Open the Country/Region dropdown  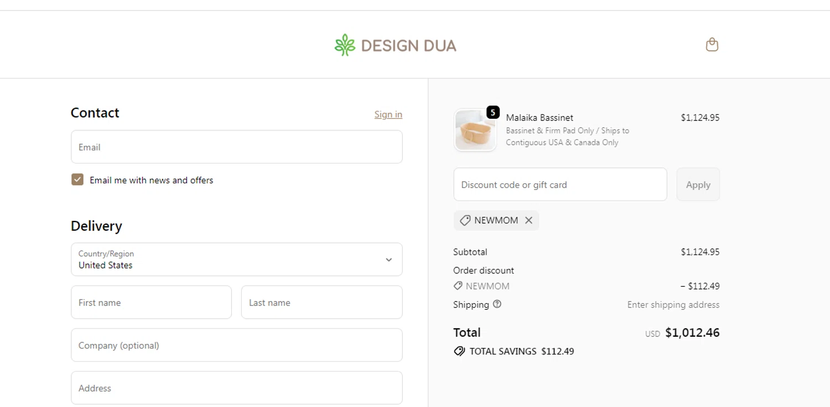236,260
